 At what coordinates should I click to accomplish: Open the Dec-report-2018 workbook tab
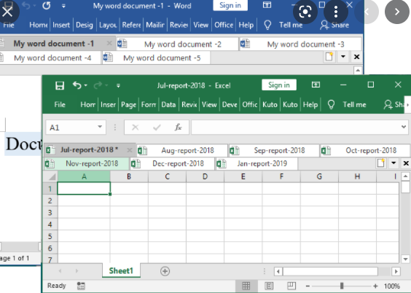pyautogui.click(x=172, y=163)
